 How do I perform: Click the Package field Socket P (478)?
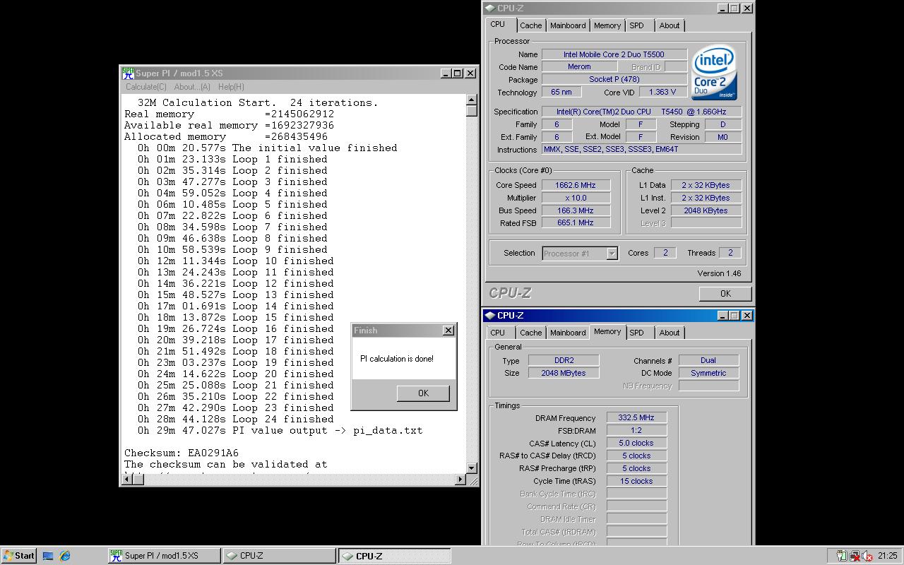[x=614, y=80]
